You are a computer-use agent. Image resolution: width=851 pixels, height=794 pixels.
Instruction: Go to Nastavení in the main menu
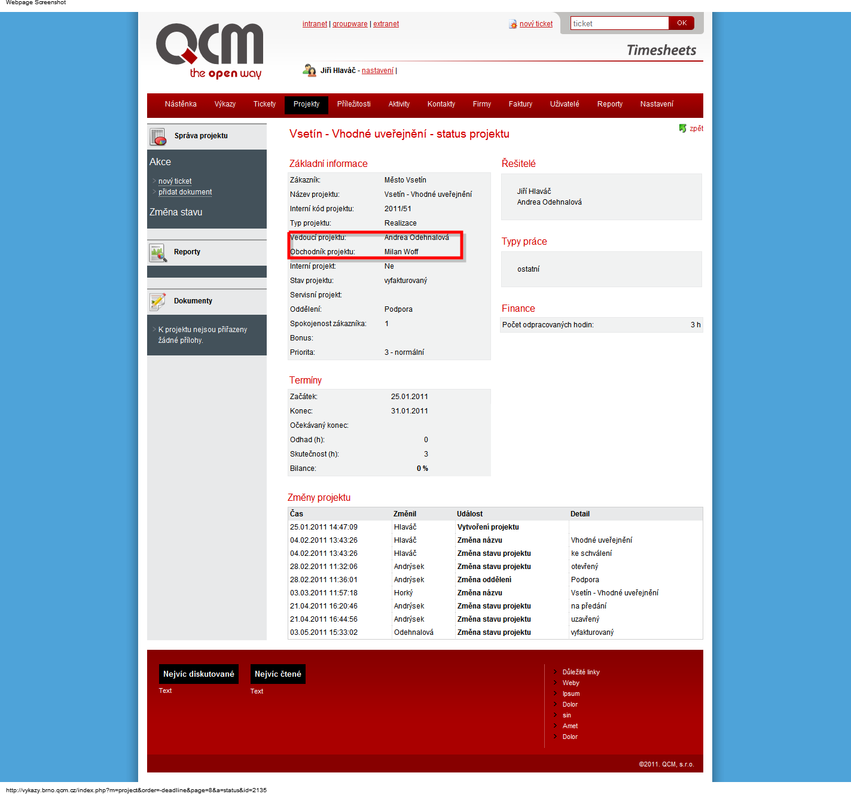[x=656, y=104]
